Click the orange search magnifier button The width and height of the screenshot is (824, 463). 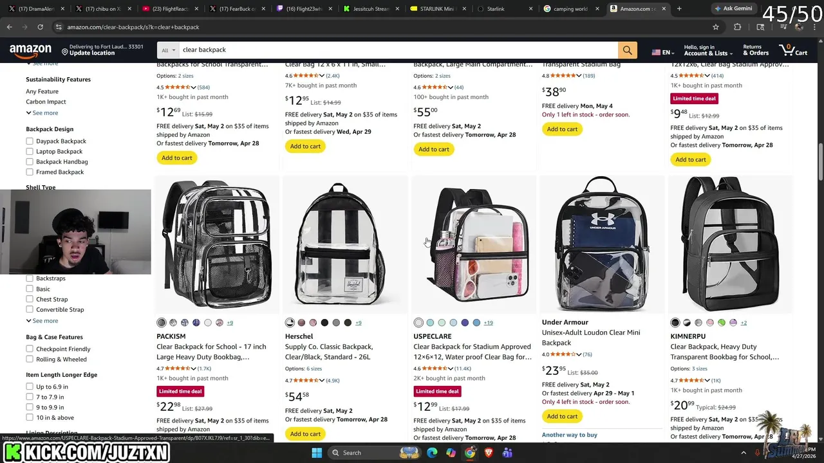pyautogui.click(x=627, y=50)
